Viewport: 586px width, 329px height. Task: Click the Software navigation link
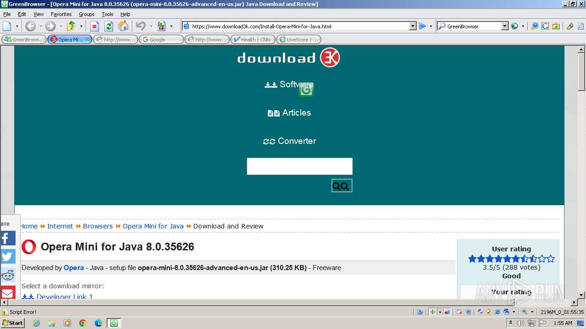289,85
